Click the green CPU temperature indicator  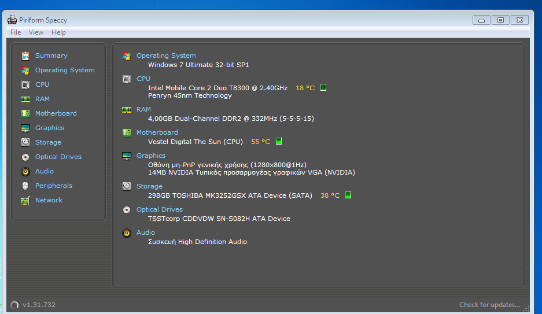pos(323,87)
